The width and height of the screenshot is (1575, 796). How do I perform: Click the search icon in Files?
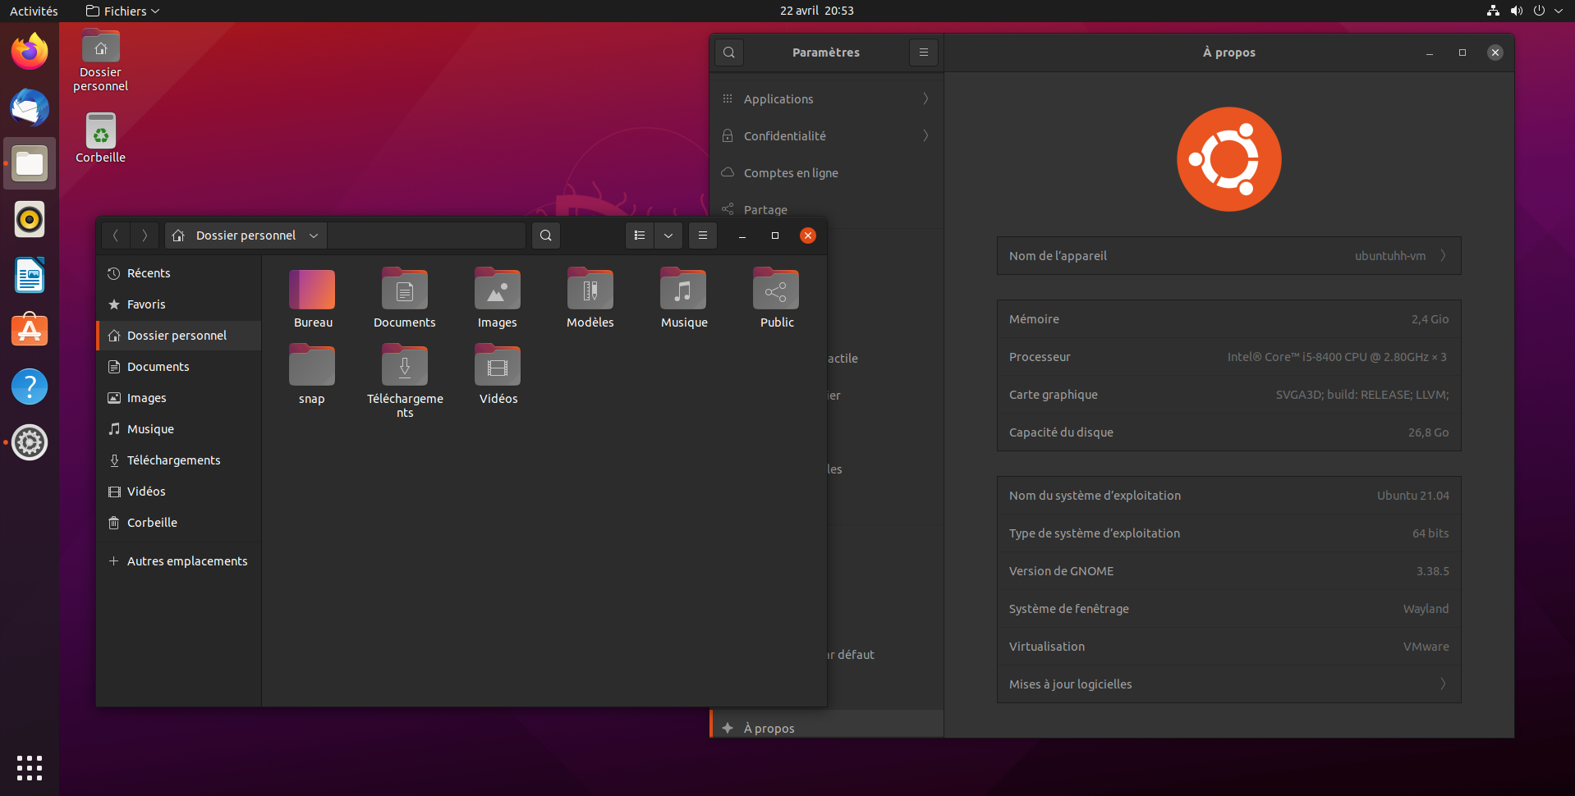tap(545, 236)
